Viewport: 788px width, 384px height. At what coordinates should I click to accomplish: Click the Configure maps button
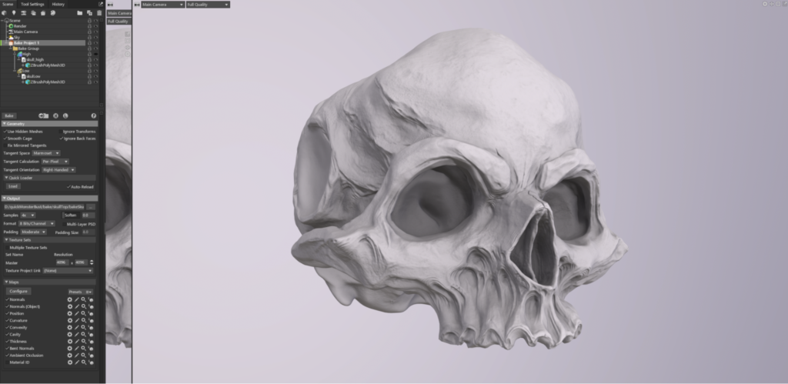18,292
